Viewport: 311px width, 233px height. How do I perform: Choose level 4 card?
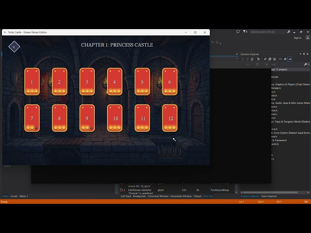115,82
